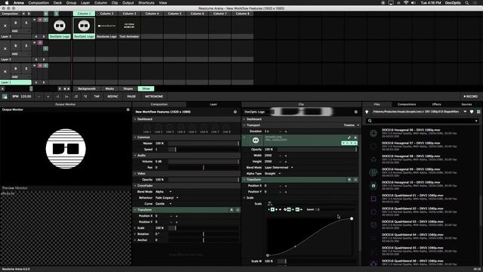Collapse the composition Audio section
483x272 pixels.
[135, 156]
